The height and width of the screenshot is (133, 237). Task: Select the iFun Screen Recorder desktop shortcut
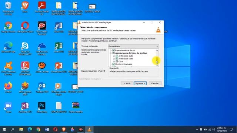(x=42, y=28)
